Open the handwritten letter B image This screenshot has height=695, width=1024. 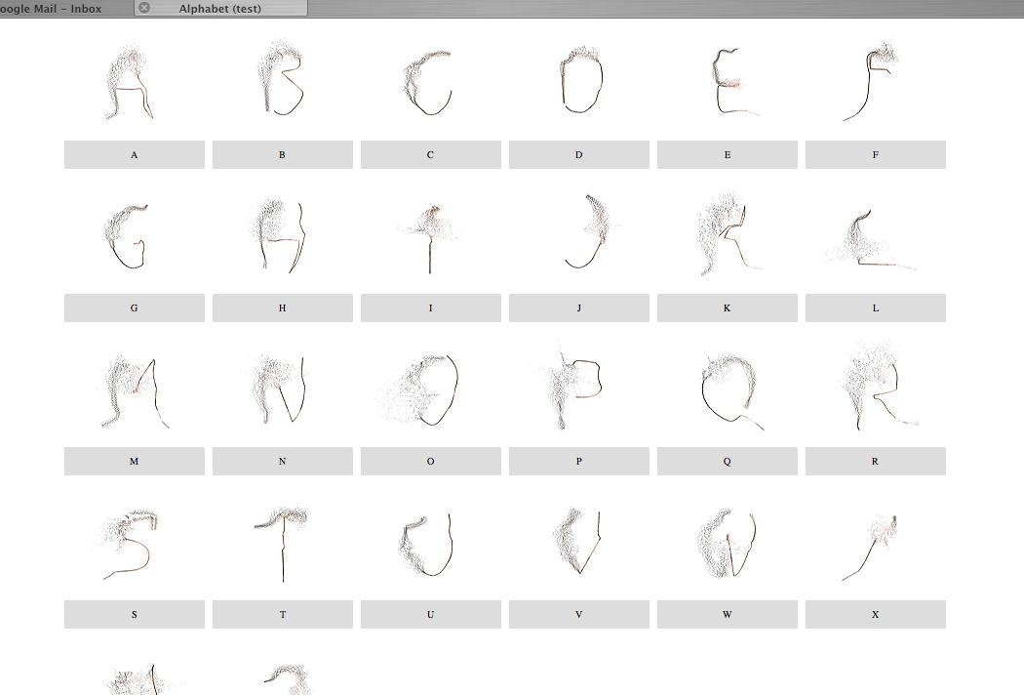coord(281,77)
